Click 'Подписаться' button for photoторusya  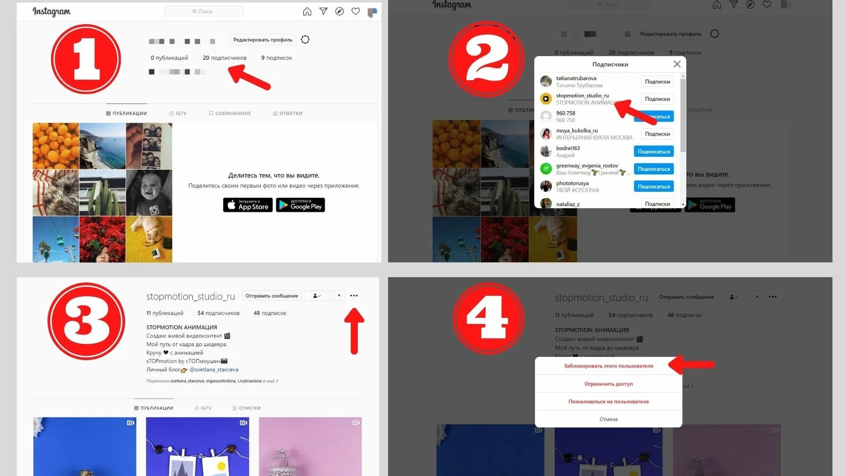point(654,186)
